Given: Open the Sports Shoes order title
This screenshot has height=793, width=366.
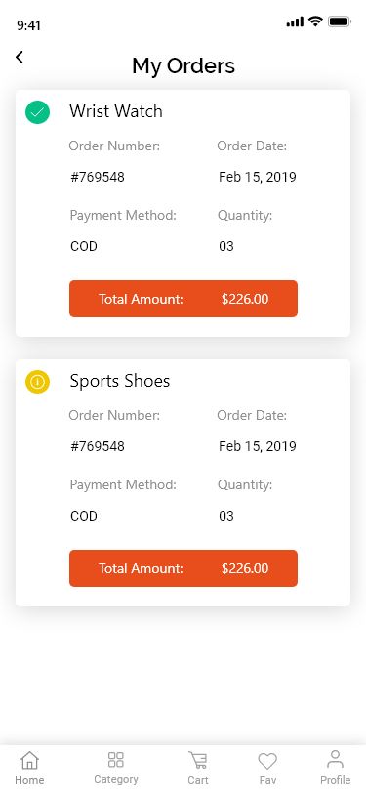Looking at the screenshot, I should [x=120, y=381].
